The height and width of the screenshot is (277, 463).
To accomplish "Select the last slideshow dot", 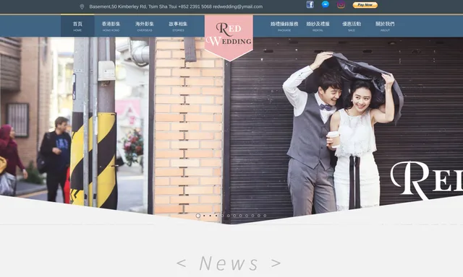I will [x=265, y=216].
